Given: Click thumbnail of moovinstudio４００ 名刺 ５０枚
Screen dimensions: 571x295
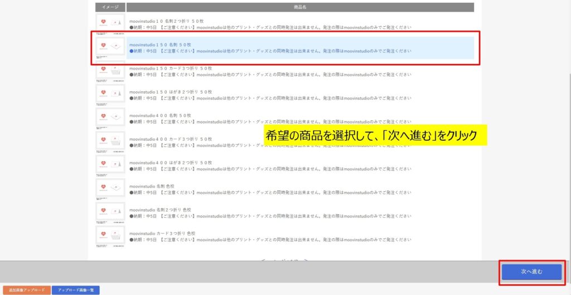Looking at the screenshot, I should click(x=110, y=118).
